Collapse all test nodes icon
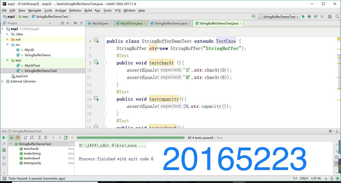 pyautogui.click(x=46, y=138)
